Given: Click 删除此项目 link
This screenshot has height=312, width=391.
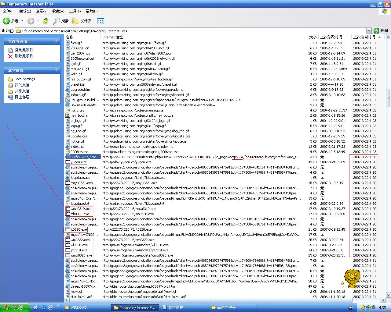Looking at the screenshot, I should pos(24,56).
